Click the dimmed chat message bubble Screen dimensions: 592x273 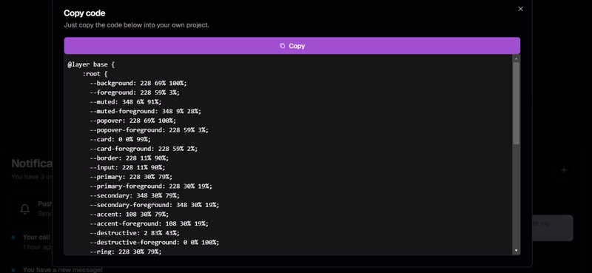tap(552, 228)
